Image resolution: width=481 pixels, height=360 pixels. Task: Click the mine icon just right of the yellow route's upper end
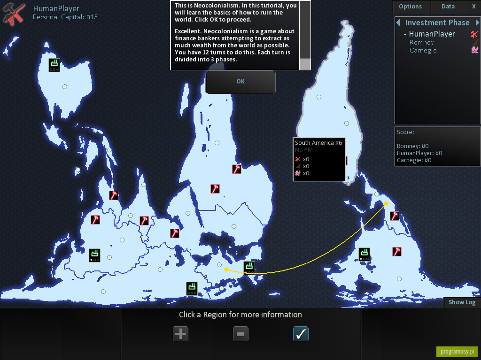pos(395,216)
